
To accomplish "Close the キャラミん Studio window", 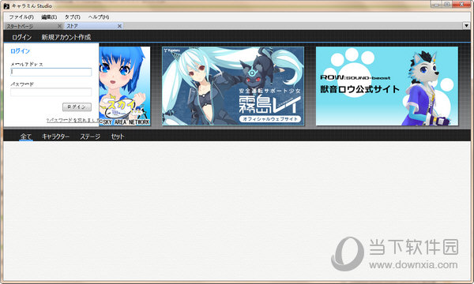I will coord(462,4).
